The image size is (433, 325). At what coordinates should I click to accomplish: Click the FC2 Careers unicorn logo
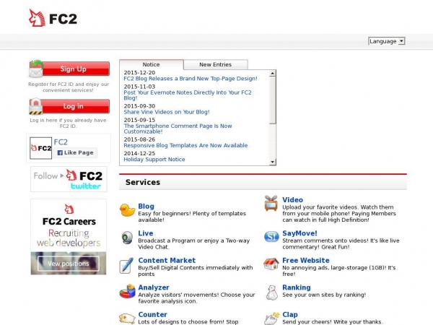[x=69, y=209]
